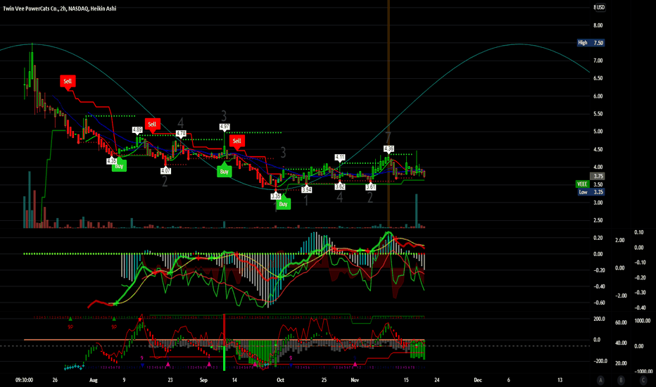The width and height of the screenshot is (656, 387).
Task: Click the Buy label under the 3.35 tag
Action: coord(283,204)
